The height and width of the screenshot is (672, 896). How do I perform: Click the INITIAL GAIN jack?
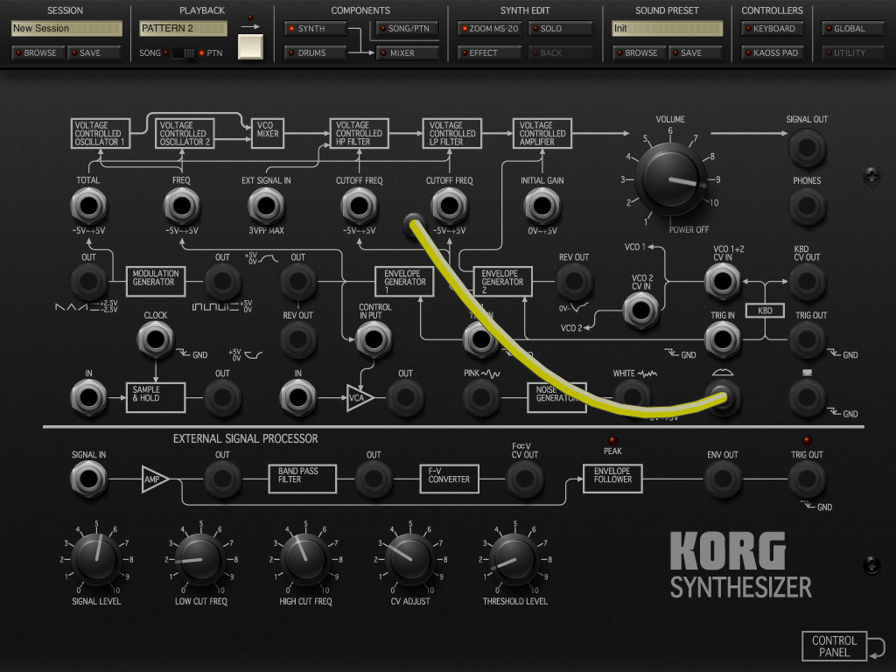click(542, 206)
